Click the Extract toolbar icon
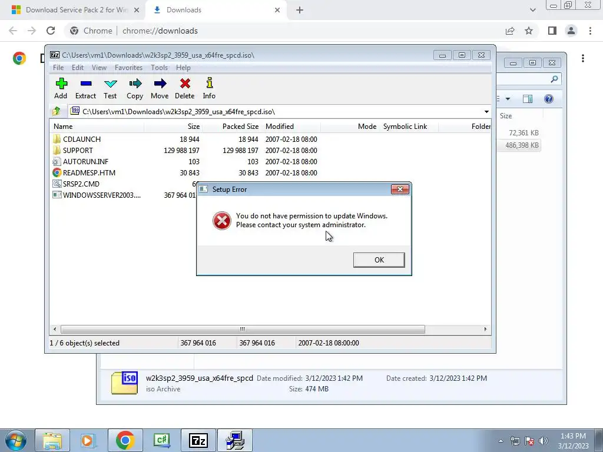The height and width of the screenshot is (452, 603). point(85,88)
